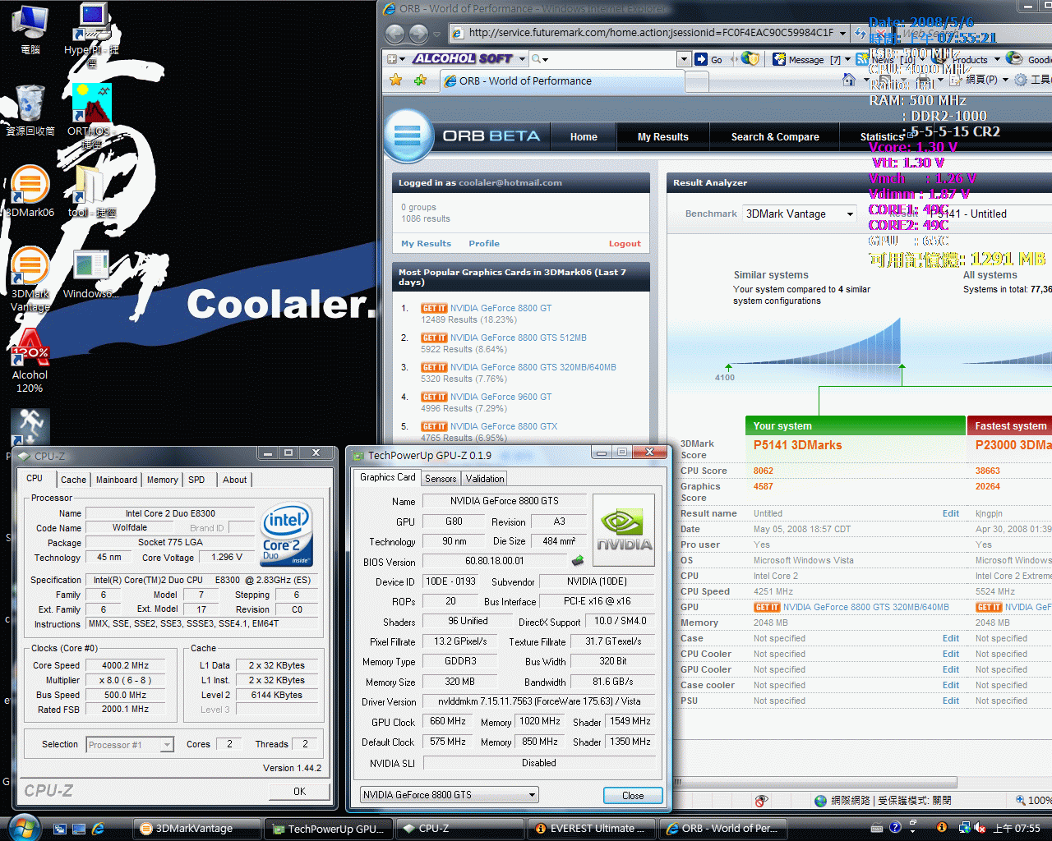Open the GPU-Z Sensors tab
The width and height of the screenshot is (1052, 841).
pyautogui.click(x=441, y=478)
